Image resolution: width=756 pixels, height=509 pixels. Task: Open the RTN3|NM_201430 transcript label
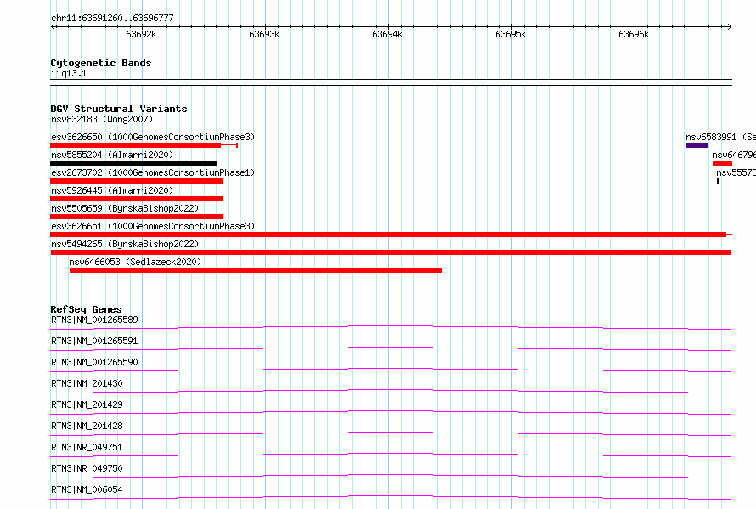tap(87, 383)
